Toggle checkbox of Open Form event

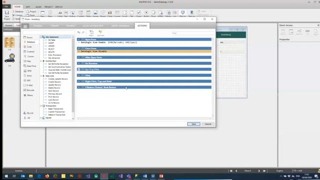(x=83, y=39)
